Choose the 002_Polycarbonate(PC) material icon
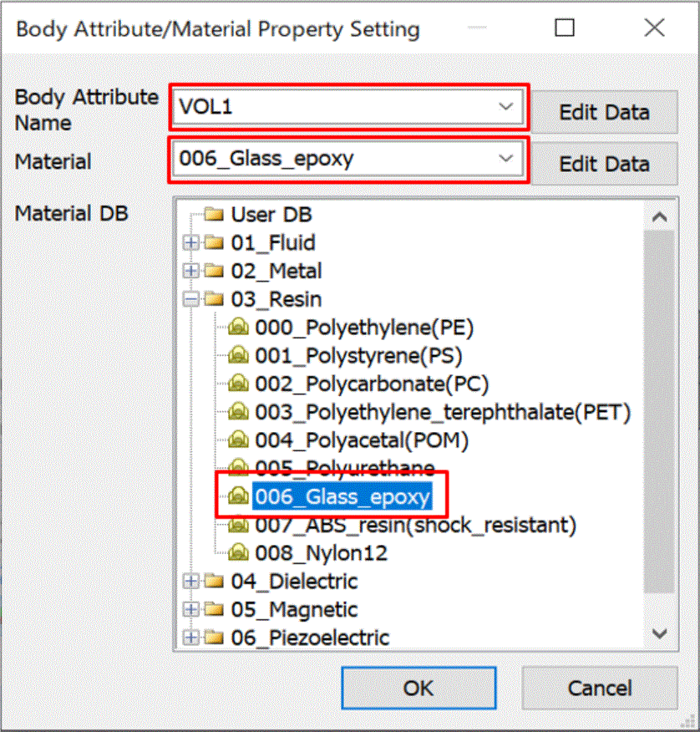The width and height of the screenshot is (700, 732). 238,384
